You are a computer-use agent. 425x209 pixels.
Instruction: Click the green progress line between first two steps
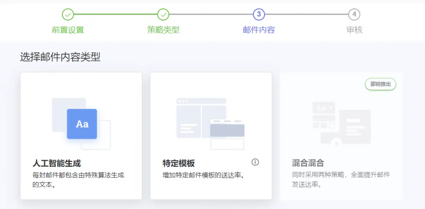(115, 14)
